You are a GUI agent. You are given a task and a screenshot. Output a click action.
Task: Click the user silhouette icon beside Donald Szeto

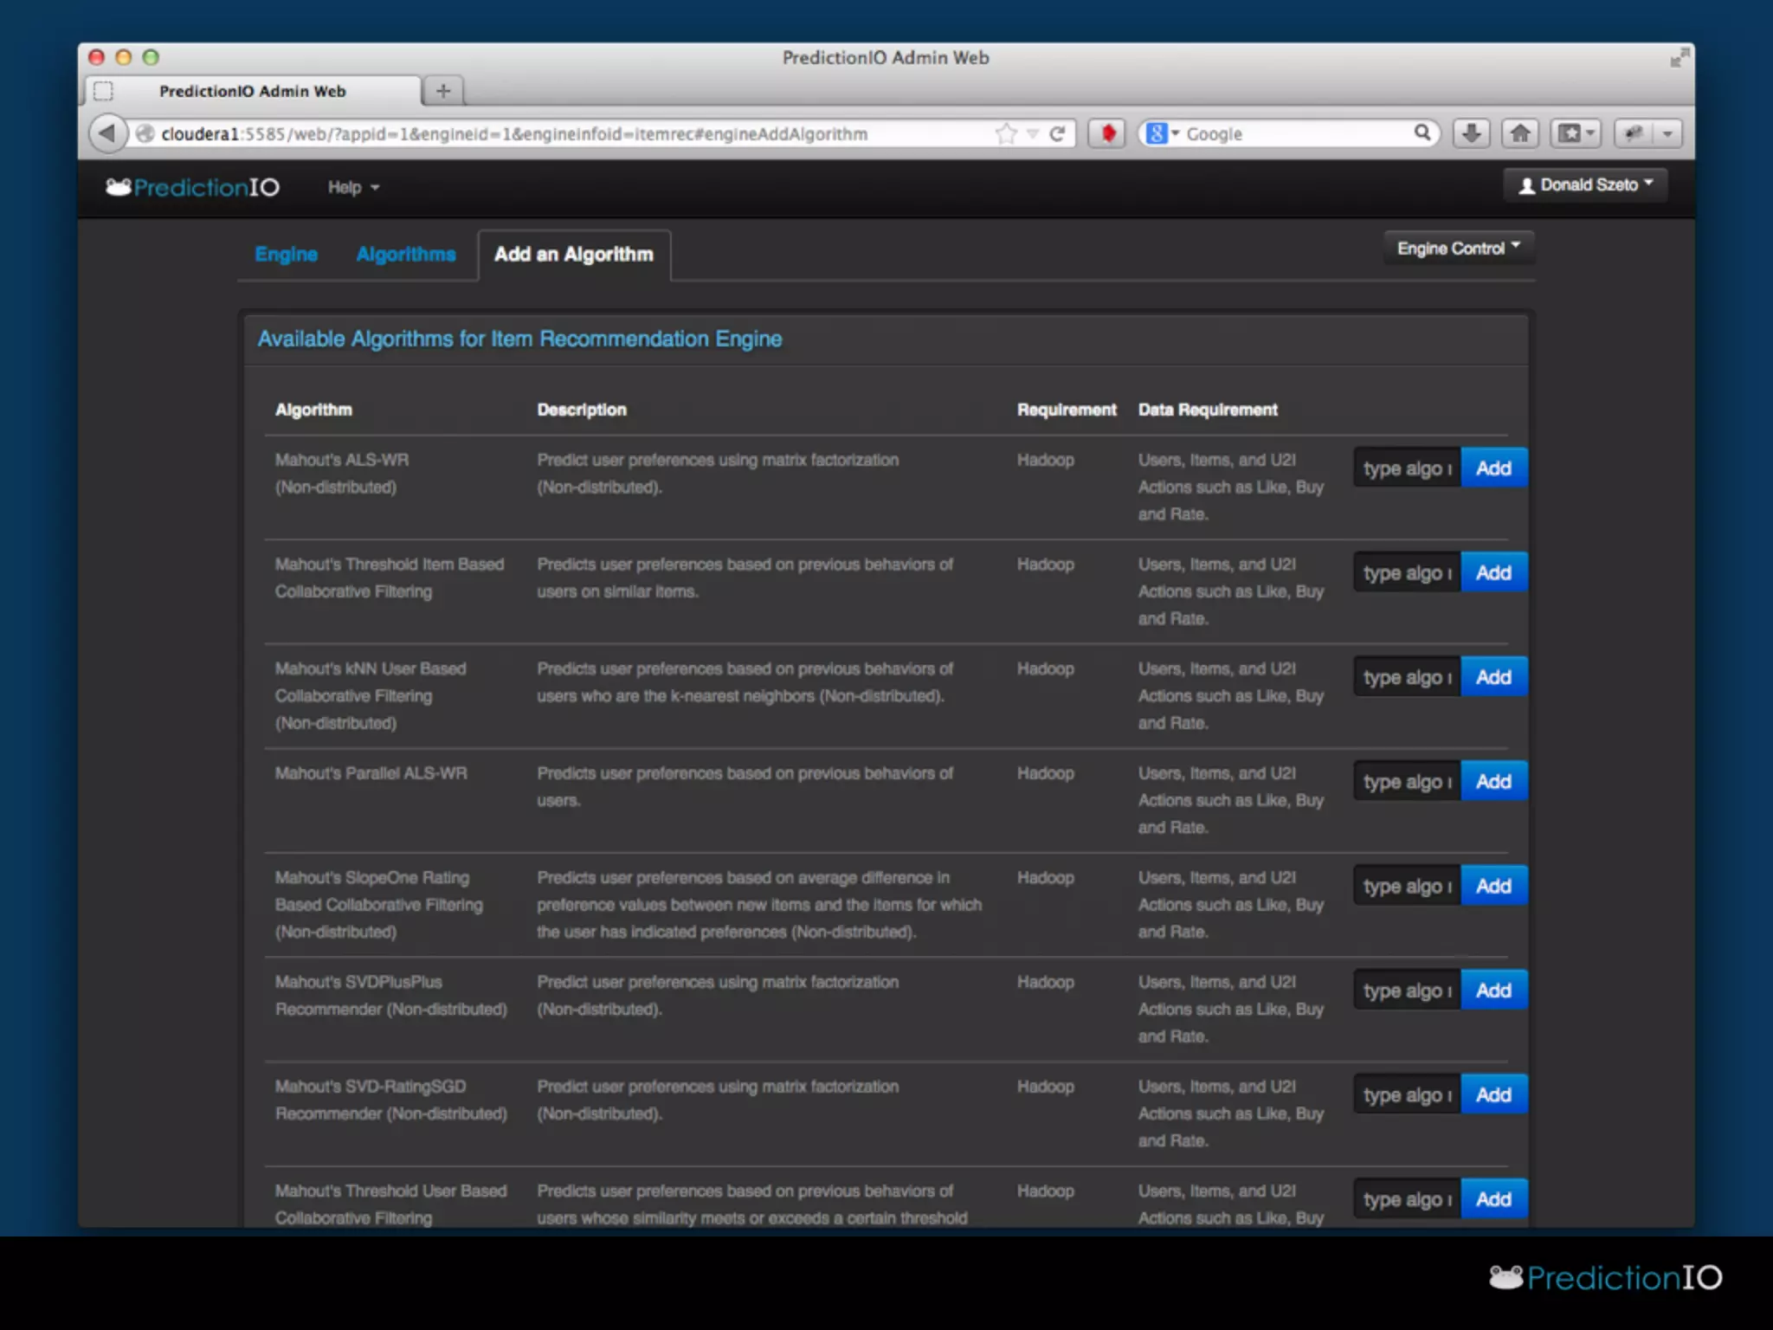[x=1526, y=185]
